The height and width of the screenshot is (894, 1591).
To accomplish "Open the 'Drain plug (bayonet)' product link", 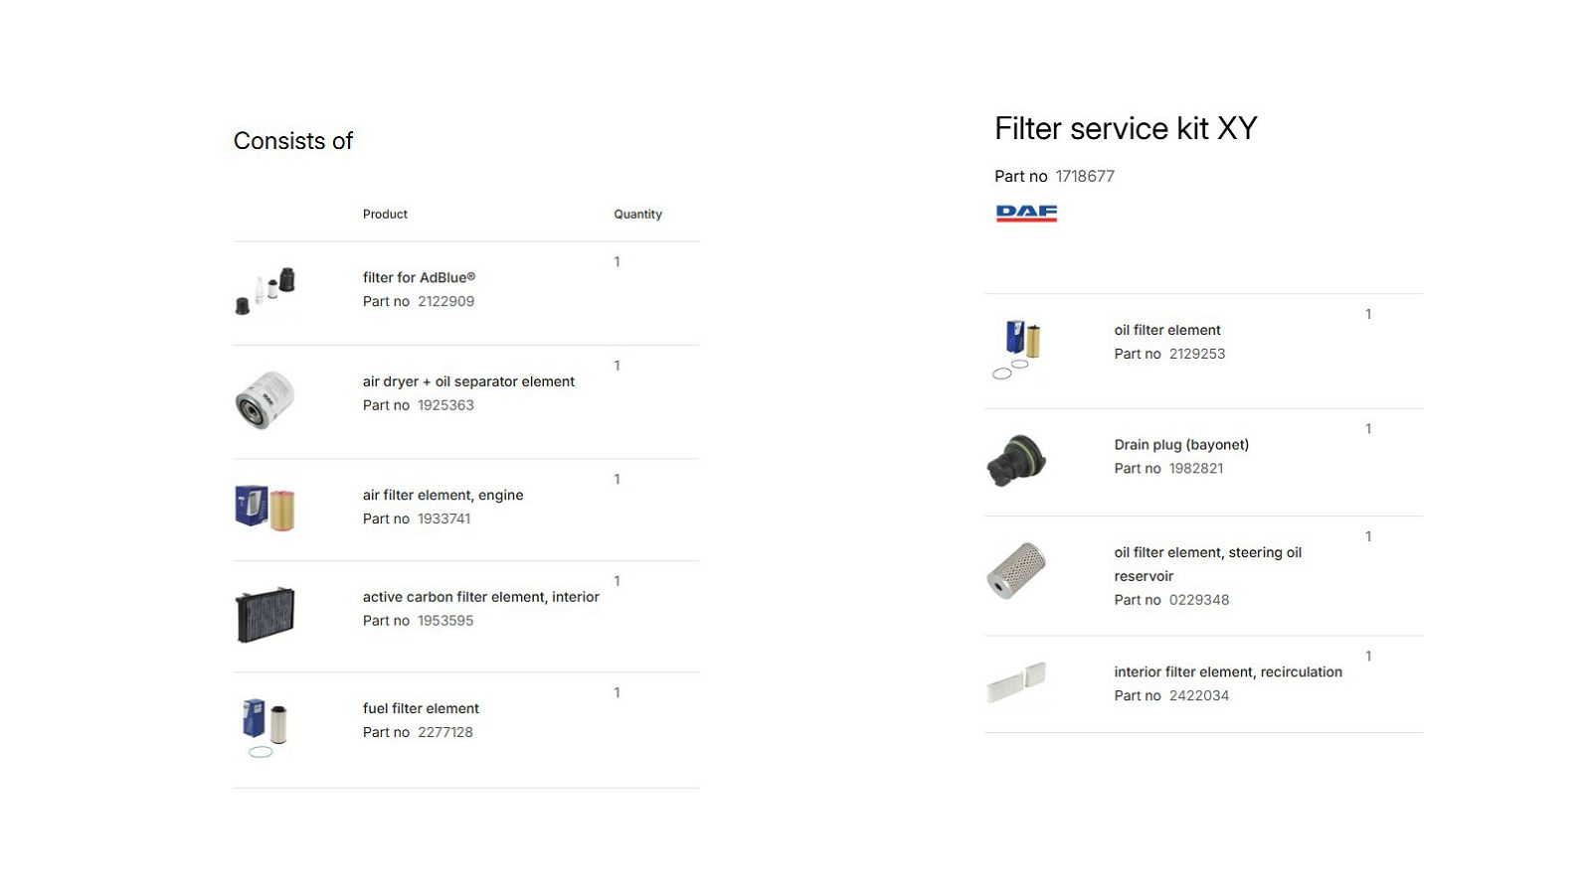I will (x=1181, y=445).
